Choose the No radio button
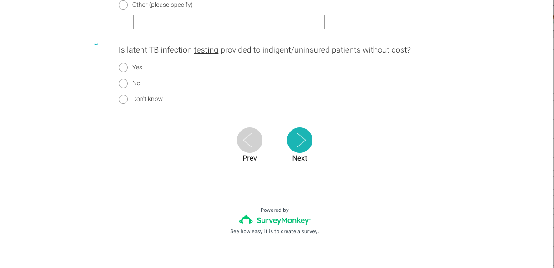The height and width of the screenshot is (268, 554). (x=123, y=83)
